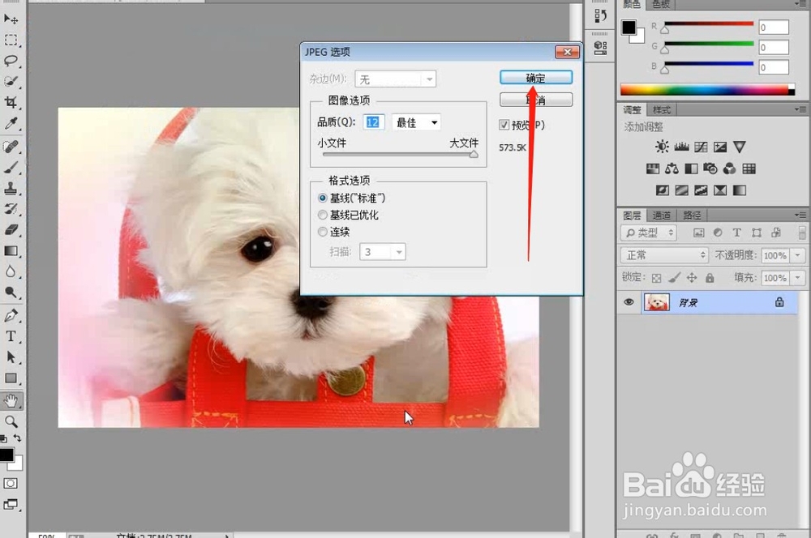Select the Dodge tool

[x=11, y=292]
